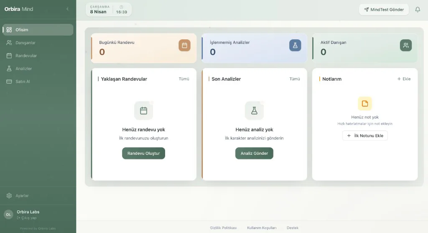Image resolution: width=428 pixels, height=233 pixels.
Task: View Tümü in Yaklaşan Randevular
Action: (x=184, y=79)
